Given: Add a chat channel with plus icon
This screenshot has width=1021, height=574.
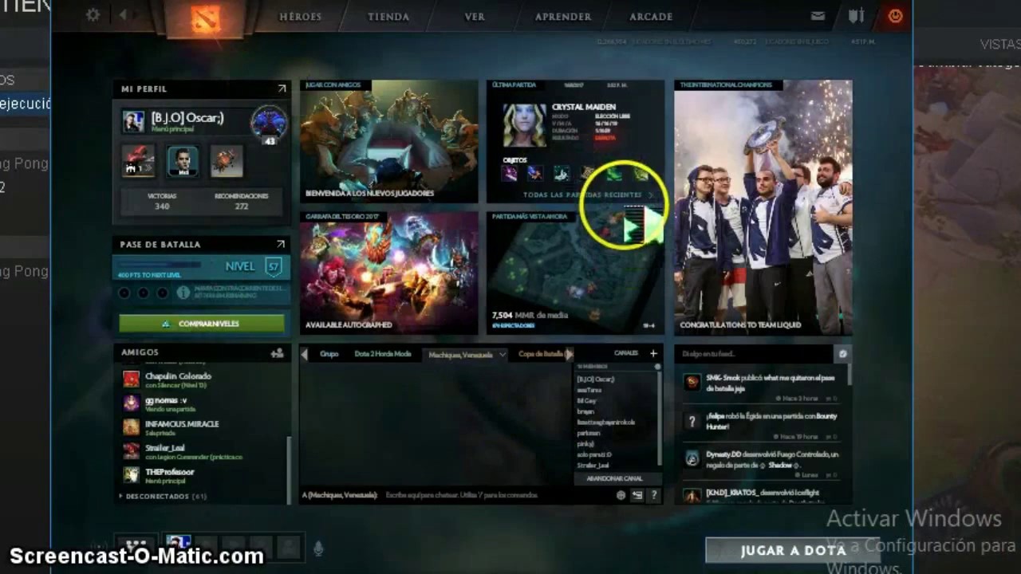Looking at the screenshot, I should (x=653, y=353).
